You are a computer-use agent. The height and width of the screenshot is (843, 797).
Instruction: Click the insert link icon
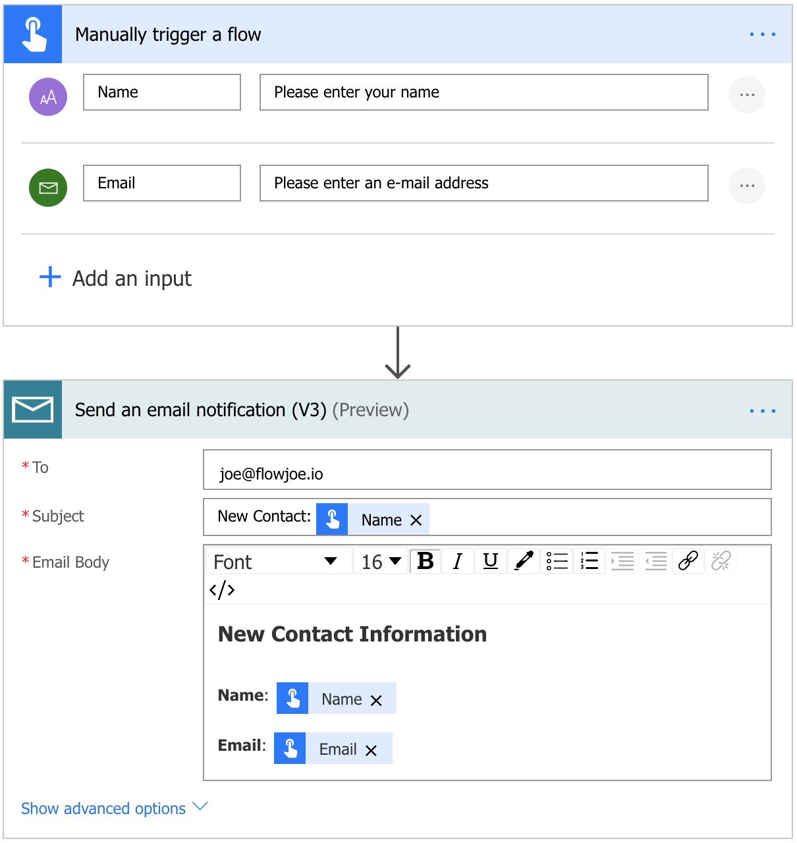(x=688, y=561)
